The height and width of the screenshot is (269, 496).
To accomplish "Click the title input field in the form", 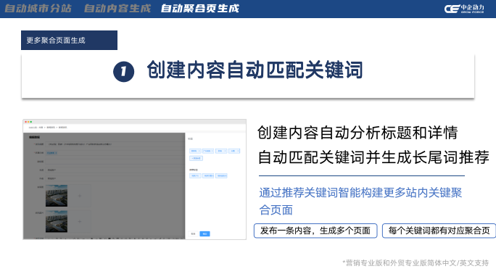I will [115, 144].
